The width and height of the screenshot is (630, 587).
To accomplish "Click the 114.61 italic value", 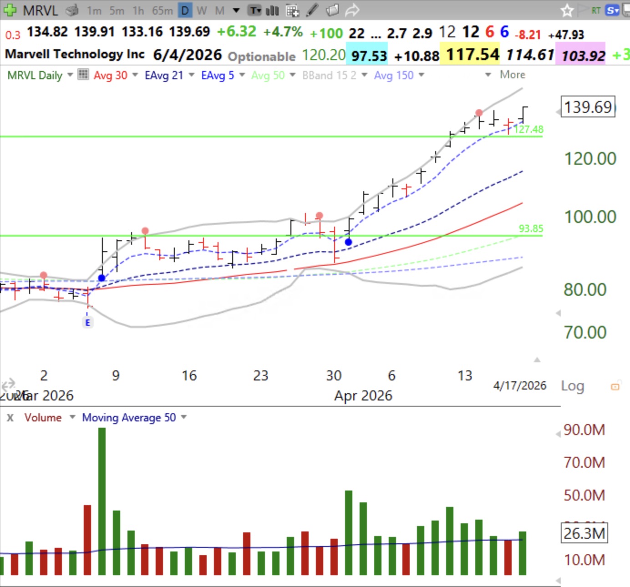I will click(x=530, y=55).
